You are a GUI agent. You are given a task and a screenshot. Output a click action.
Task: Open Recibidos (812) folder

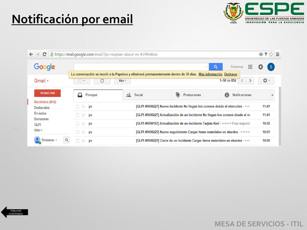(45, 102)
